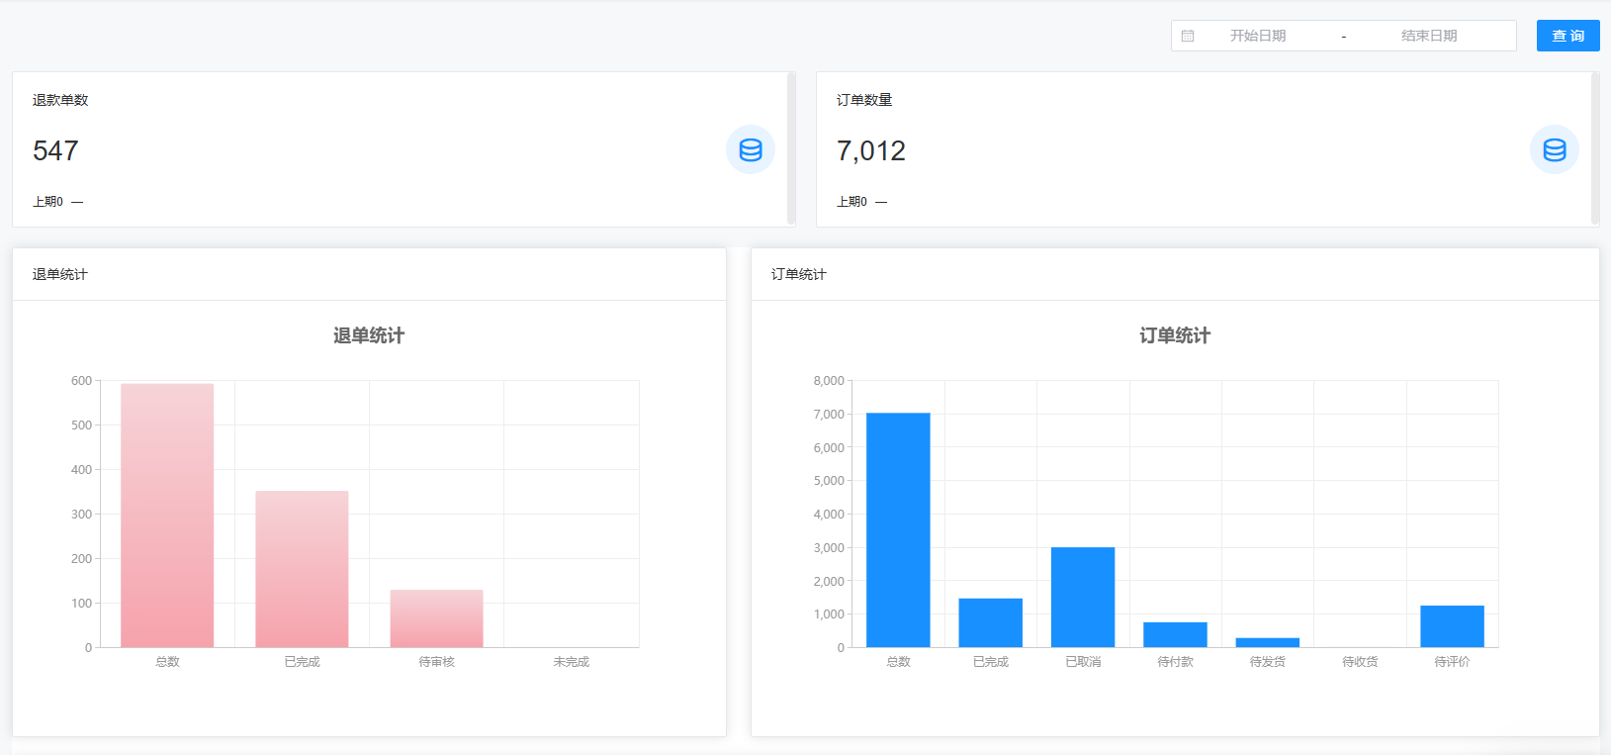Click the 已完成 bar in the 退单统计 chart
1611x755 pixels.
[302, 569]
